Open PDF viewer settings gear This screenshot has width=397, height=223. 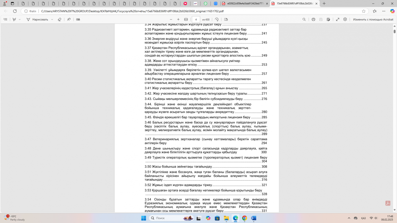(345, 19)
